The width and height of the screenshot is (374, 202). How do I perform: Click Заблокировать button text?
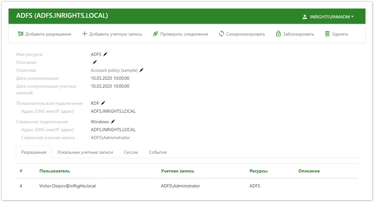[x=298, y=34]
